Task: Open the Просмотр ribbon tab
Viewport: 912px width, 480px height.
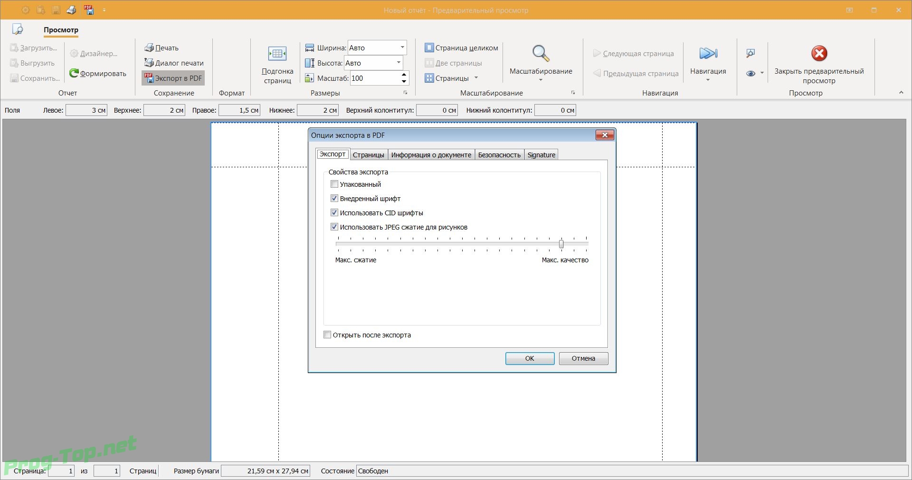Action: 61,30
